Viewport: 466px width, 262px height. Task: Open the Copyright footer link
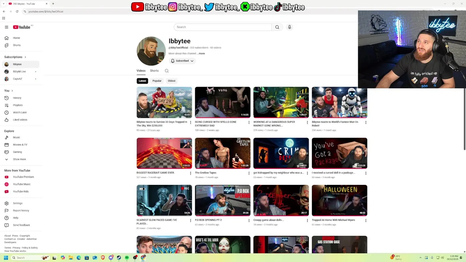coord(25,236)
